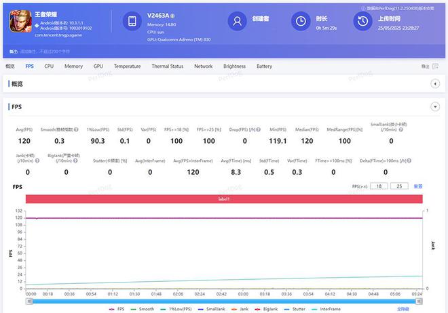
Task: Click the 重置 reset link
Action: click(x=418, y=186)
